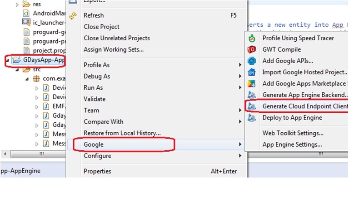Collapse the src folder tree arrow
The image size is (359, 197).
click(17, 69)
